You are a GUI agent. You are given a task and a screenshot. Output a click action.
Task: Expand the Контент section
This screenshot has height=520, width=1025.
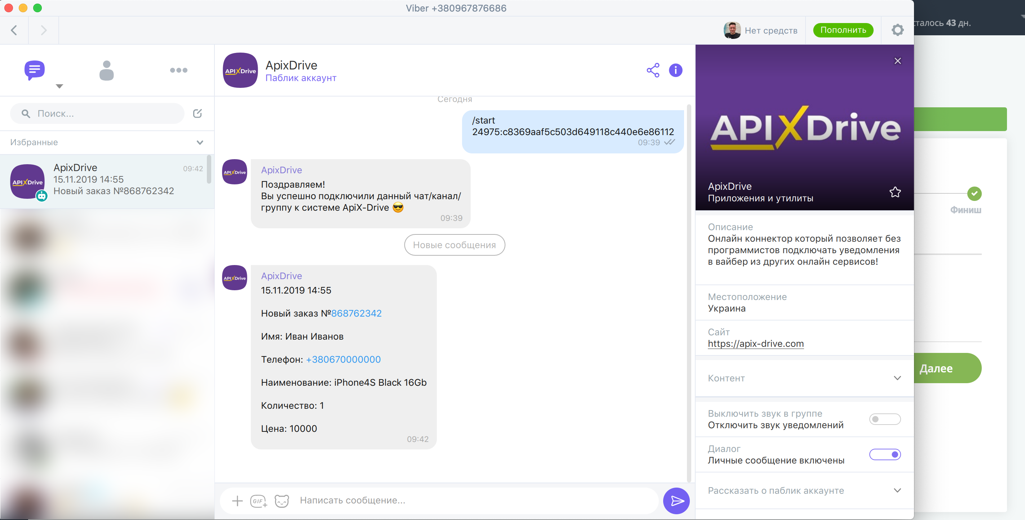tap(897, 378)
